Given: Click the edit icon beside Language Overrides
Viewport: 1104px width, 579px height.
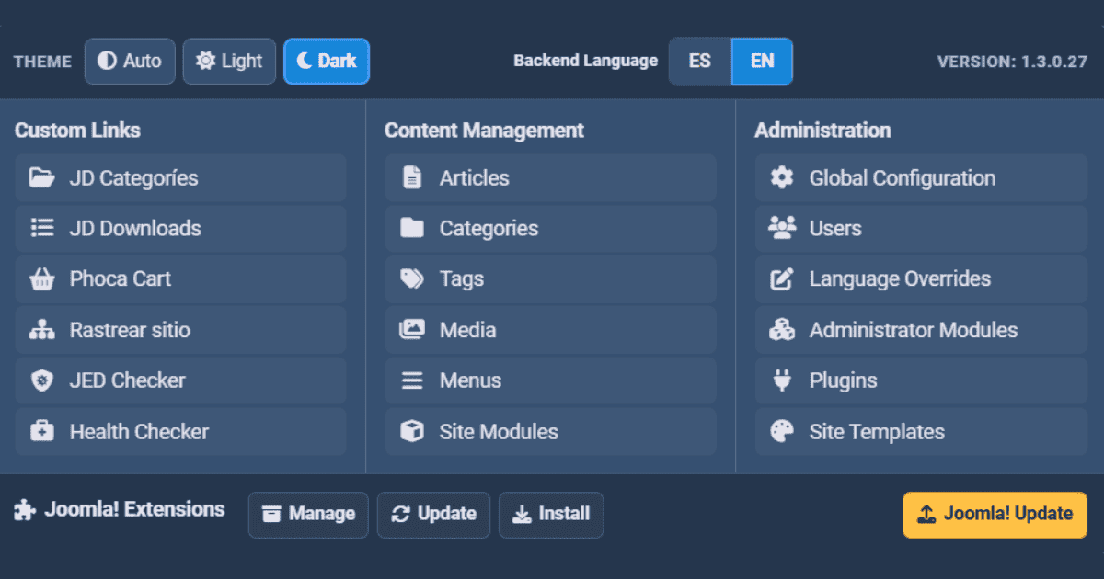Looking at the screenshot, I should coord(782,279).
